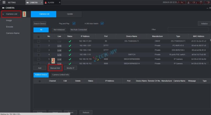Click the LIVE icon for 192.168.2.185

(x=59, y=50)
